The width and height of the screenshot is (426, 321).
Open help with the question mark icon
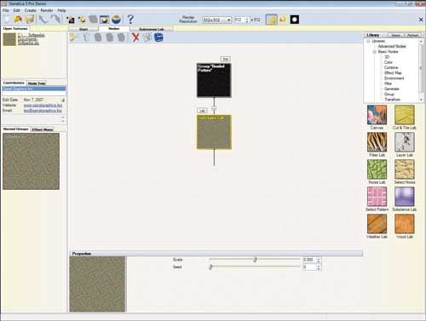pyautogui.click(x=130, y=20)
